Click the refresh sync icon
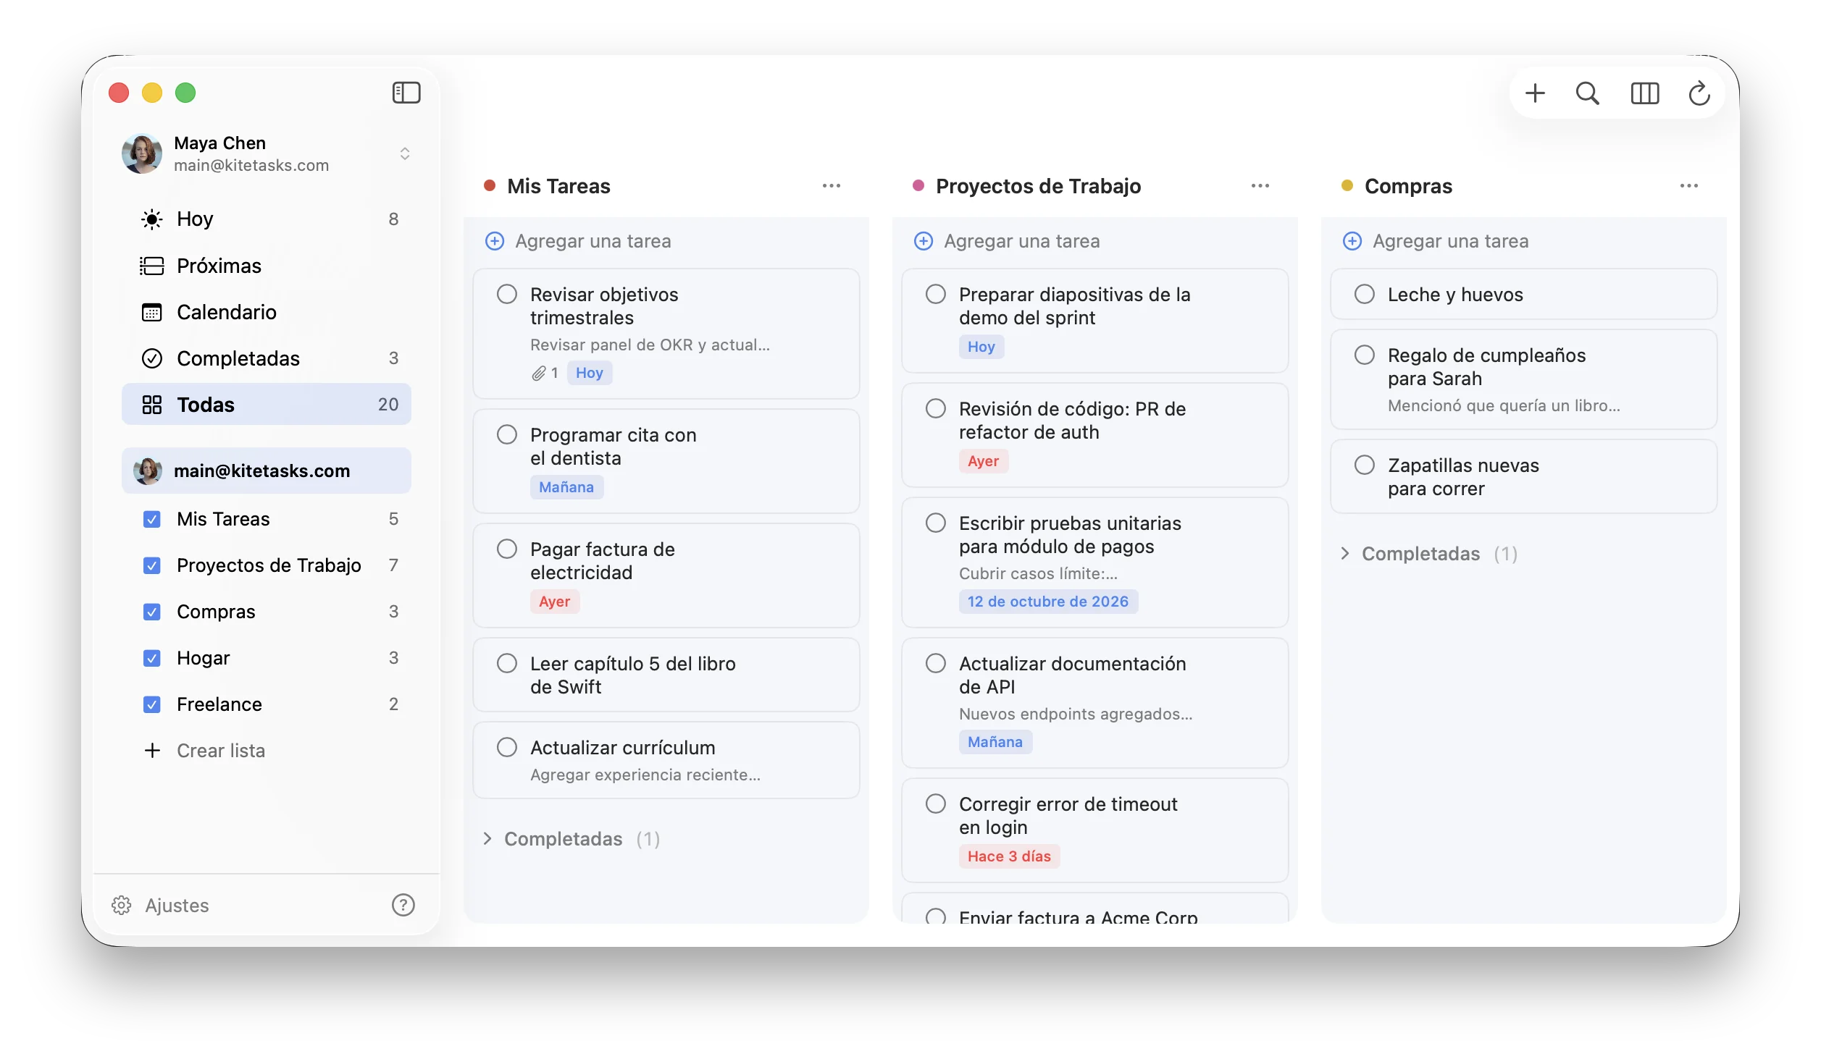The width and height of the screenshot is (1821, 1054). [1699, 93]
